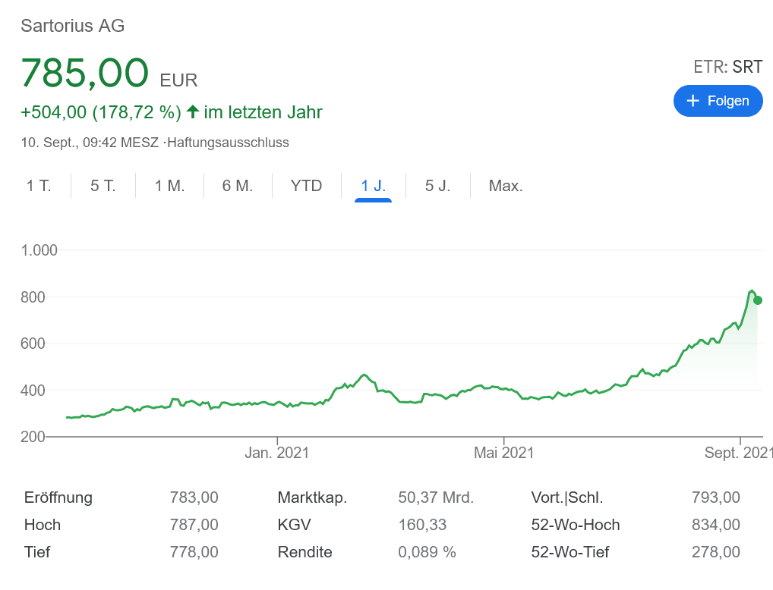Click the ETR: SRT ticker symbol

coord(727,67)
